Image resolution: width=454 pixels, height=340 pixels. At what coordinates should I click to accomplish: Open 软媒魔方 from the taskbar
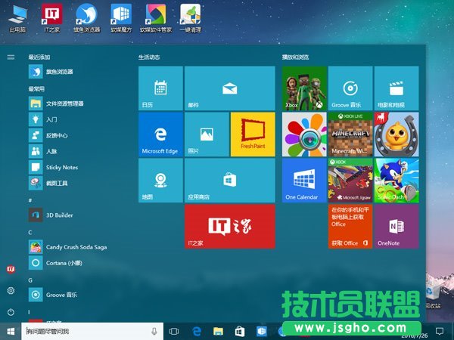coord(262,332)
